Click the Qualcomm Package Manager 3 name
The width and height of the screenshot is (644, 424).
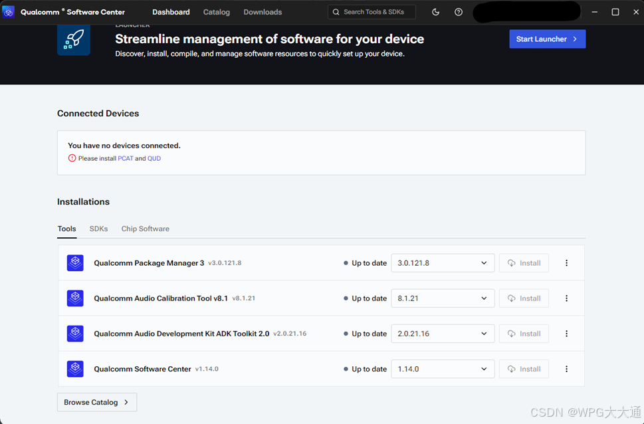[149, 263]
